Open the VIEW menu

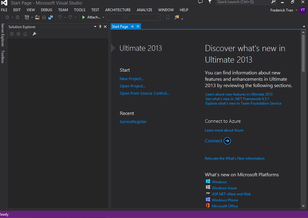(x=31, y=10)
